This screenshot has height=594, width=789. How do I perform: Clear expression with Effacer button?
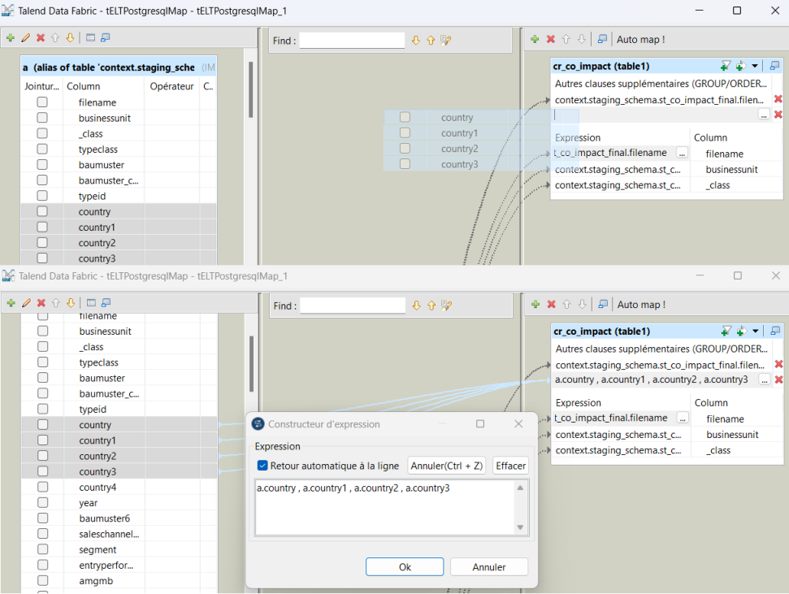(510, 466)
